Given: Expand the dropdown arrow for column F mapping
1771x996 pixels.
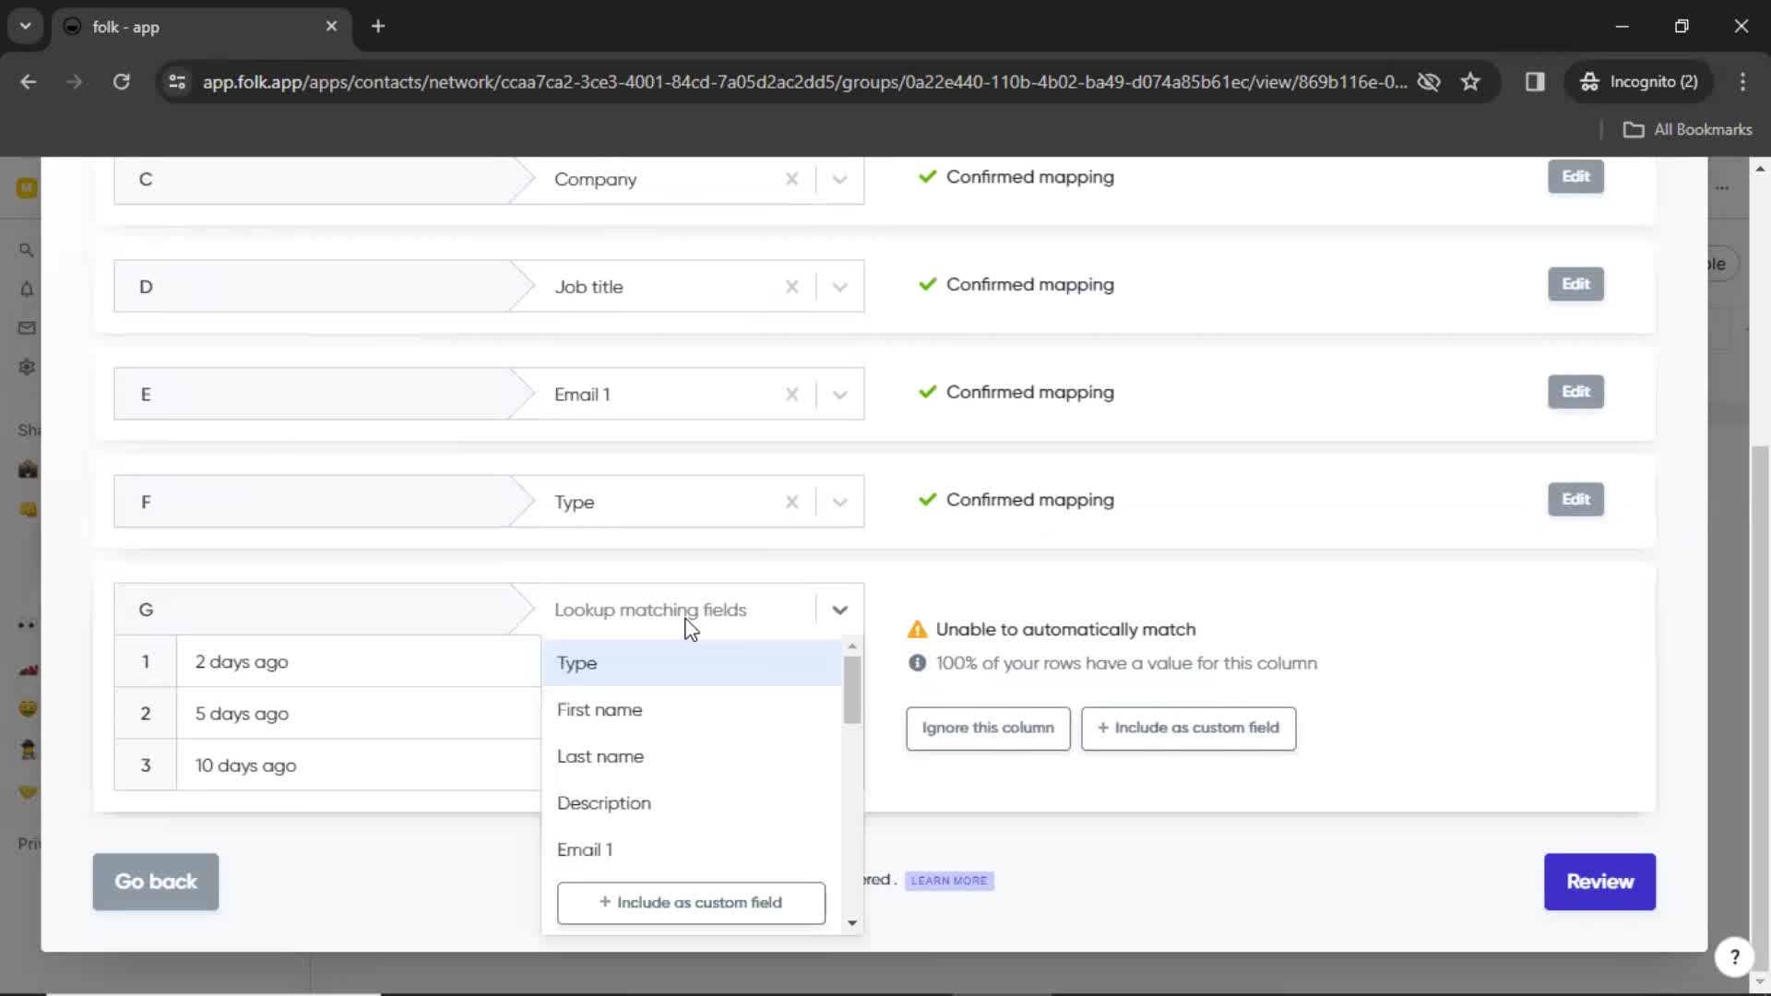Looking at the screenshot, I should pyautogui.click(x=840, y=501).
